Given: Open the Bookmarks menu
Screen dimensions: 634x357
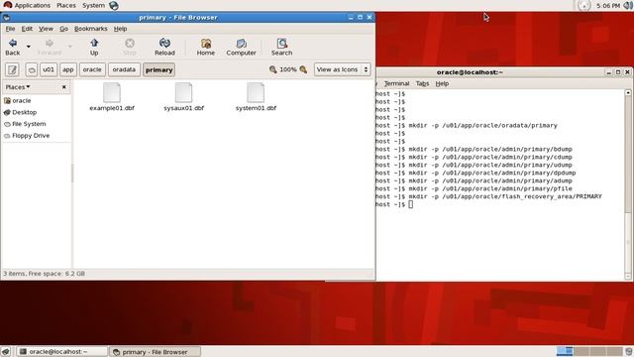Looking at the screenshot, I should coord(90,29).
